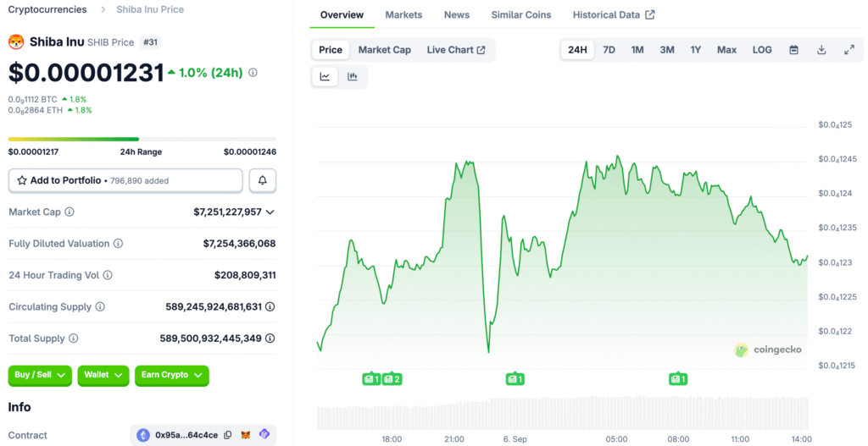Select the 24H time range
The height and width of the screenshot is (446, 868).
(x=577, y=50)
